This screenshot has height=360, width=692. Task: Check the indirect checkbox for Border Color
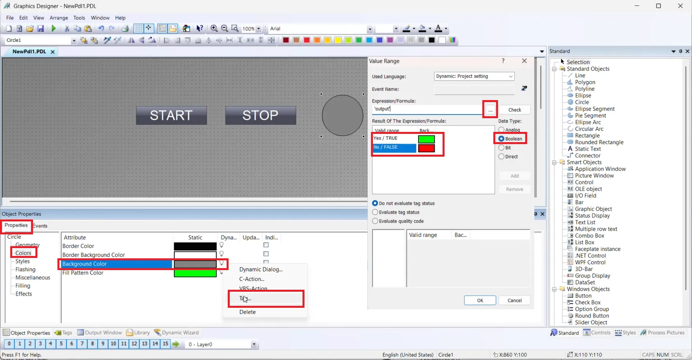point(266,245)
